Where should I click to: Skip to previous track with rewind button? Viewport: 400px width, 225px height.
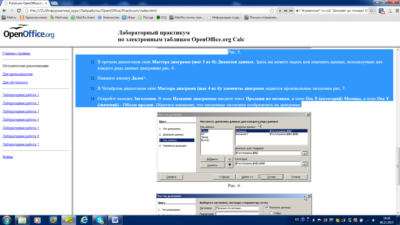285,11
